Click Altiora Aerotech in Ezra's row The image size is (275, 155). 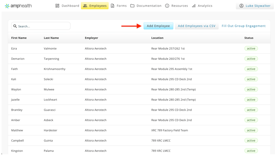(x=96, y=48)
